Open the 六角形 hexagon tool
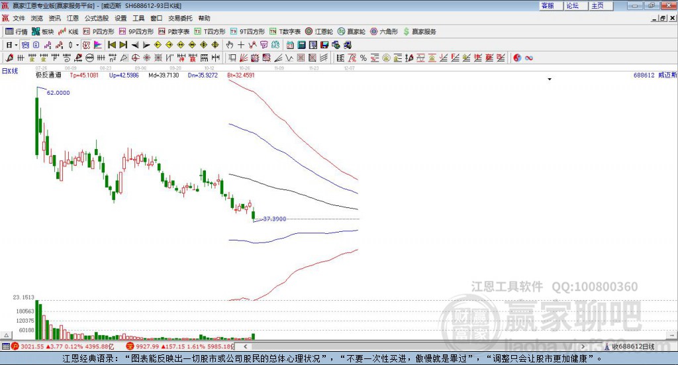 coord(384,32)
